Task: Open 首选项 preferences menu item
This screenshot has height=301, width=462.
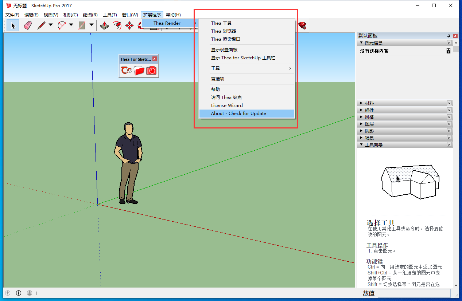Action: coord(247,79)
